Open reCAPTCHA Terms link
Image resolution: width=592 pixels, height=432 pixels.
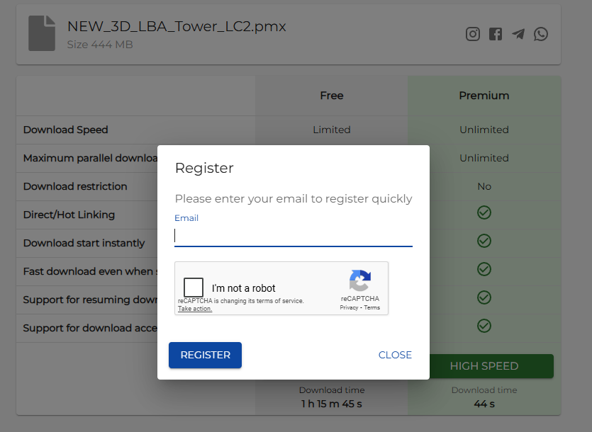[372, 307]
